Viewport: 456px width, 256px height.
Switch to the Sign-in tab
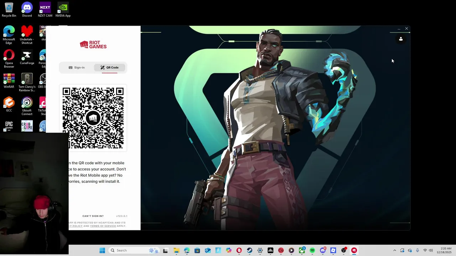tap(77, 68)
